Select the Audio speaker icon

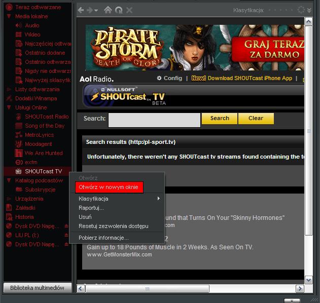point(19,25)
